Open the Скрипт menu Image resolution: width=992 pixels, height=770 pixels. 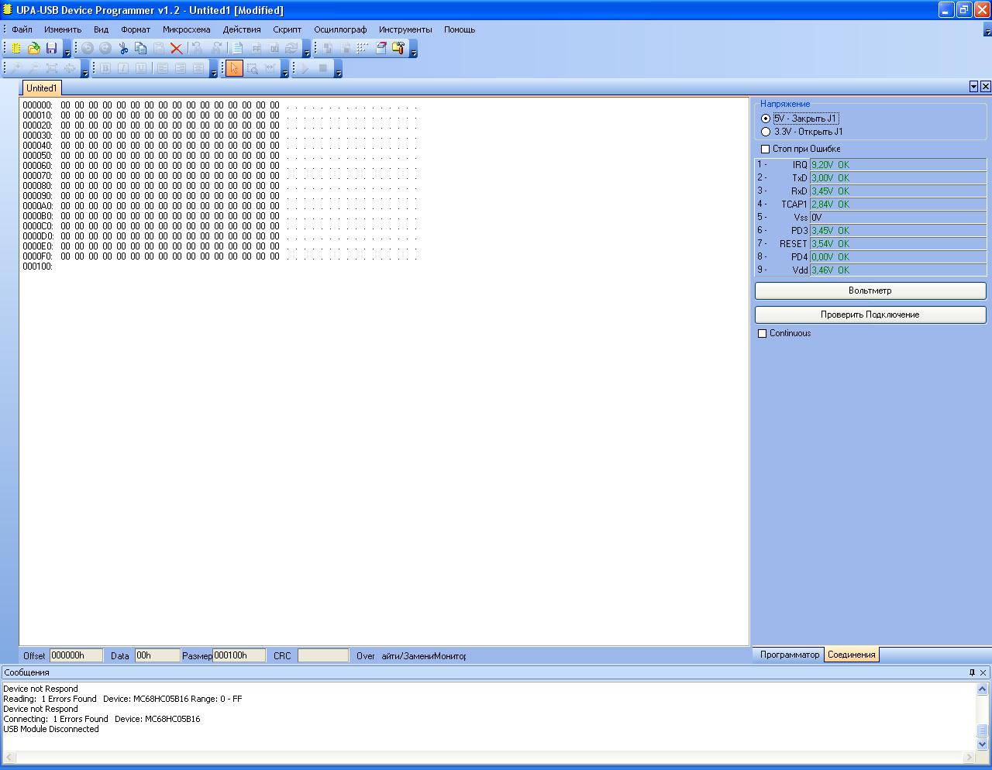pyautogui.click(x=288, y=29)
